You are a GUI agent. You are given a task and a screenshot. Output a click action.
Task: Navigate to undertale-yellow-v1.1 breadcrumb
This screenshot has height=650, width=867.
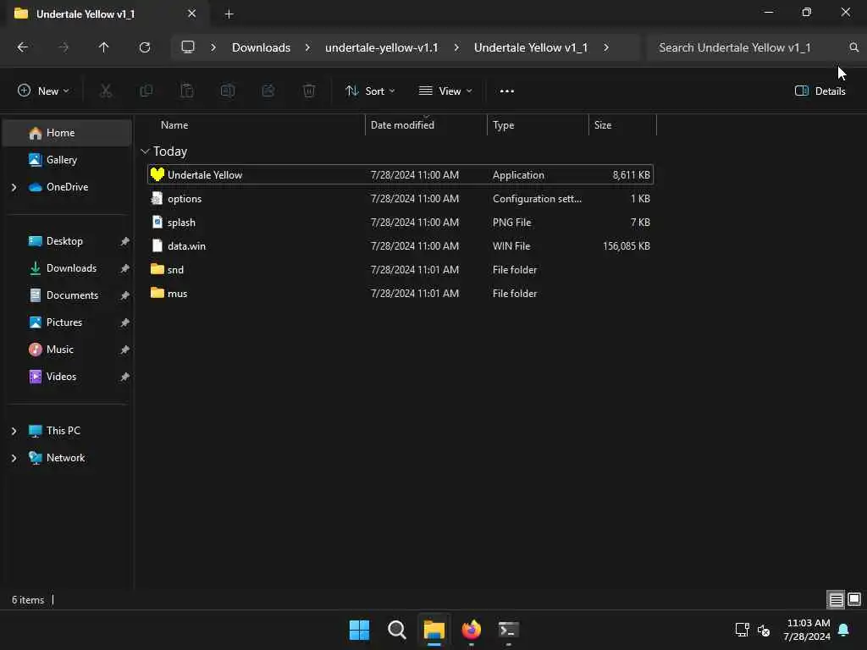[x=382, y=47]
